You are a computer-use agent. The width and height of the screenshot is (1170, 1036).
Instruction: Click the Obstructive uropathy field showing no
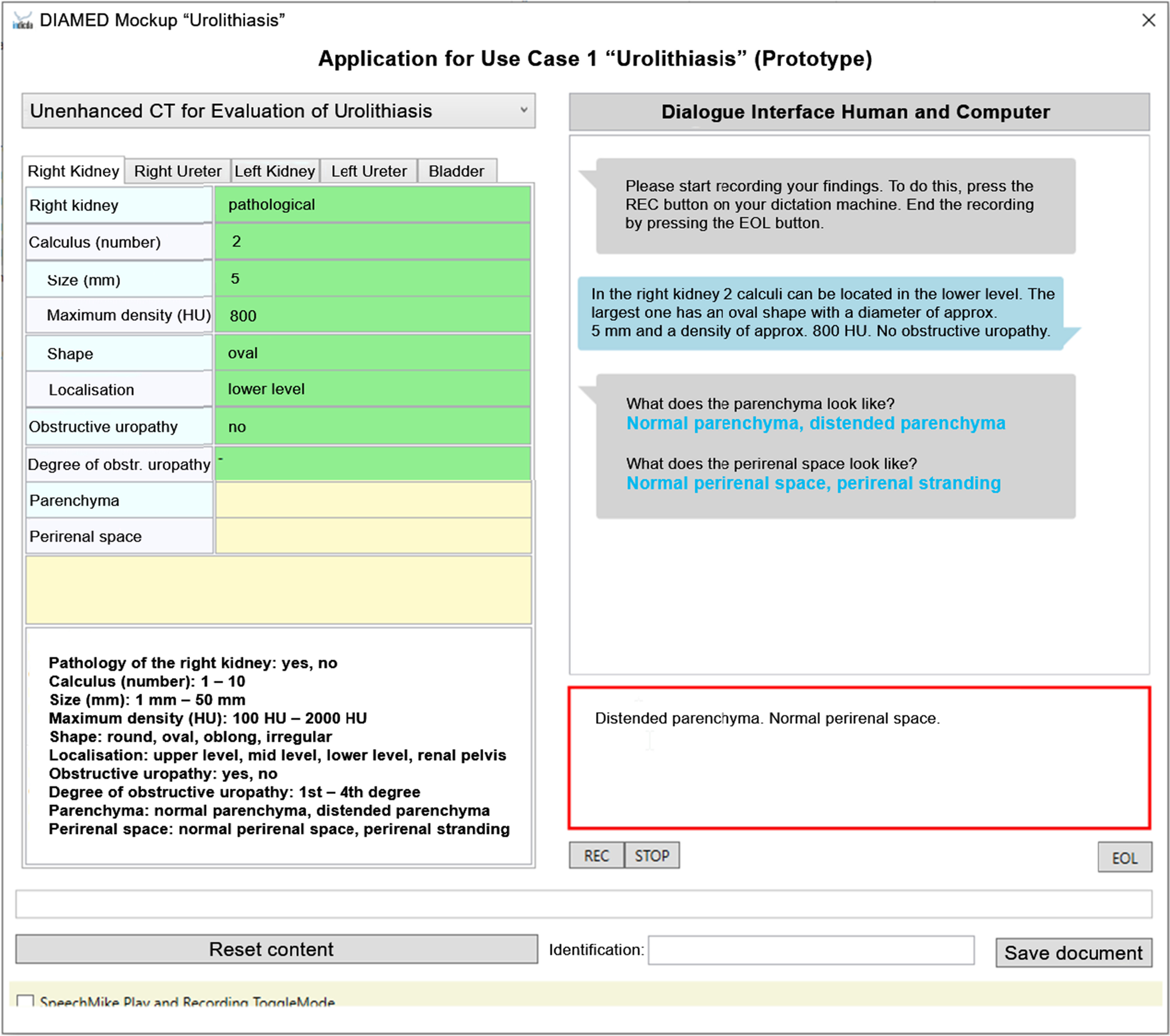coord(373,426)
